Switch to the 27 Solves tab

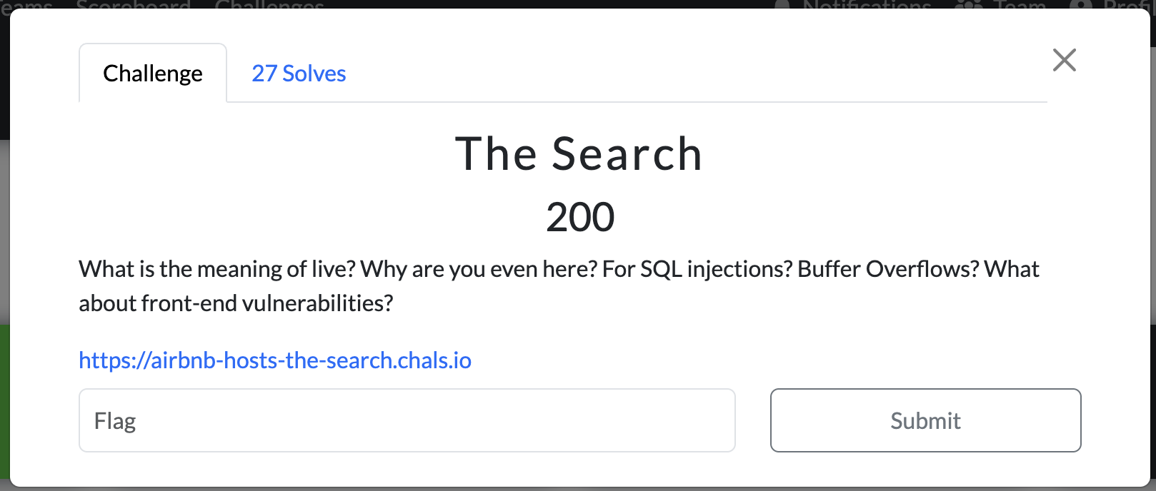(299, 74)
